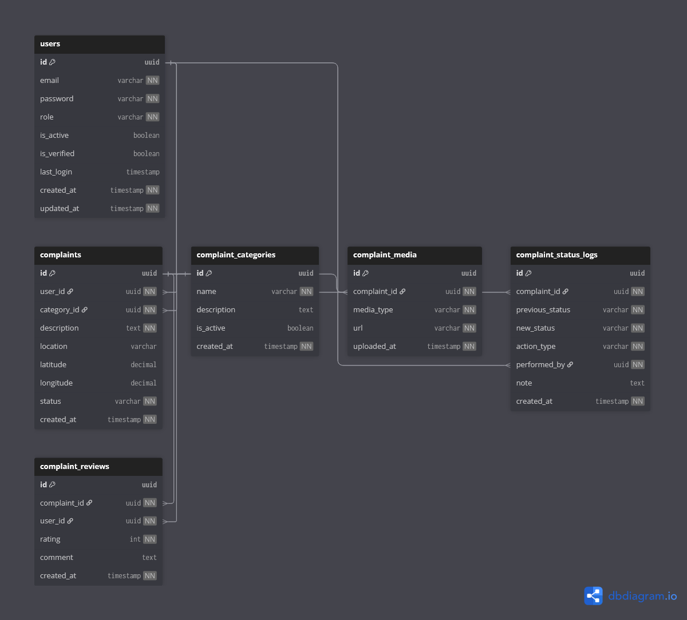Screen dimensions: 687x620
Task: Click complaint_media's complaint_id link icon
Action: pyautogui.click(x=402, y=292)
